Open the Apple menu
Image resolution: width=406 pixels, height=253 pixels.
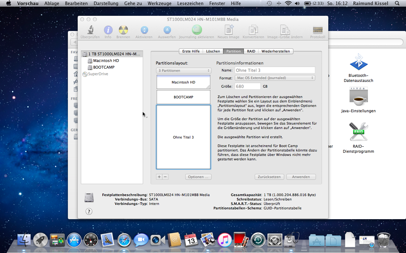click(x=9, y=3)
